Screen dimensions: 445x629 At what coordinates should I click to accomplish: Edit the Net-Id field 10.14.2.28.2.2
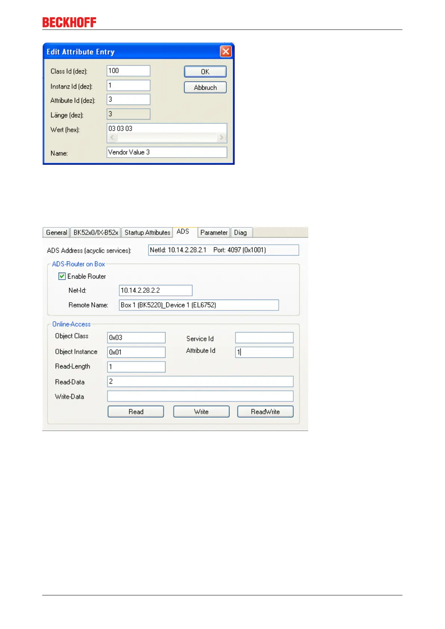tap(155, 290)
